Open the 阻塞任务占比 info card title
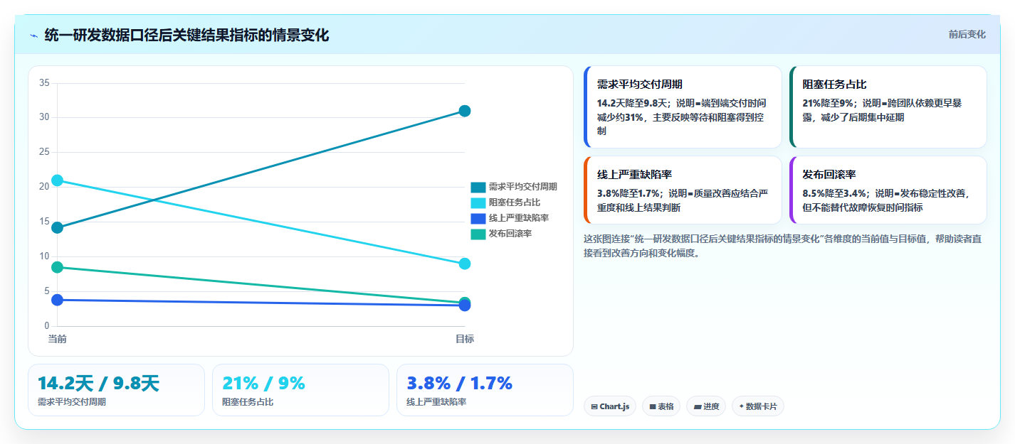Viewport: 1015px width, 444px height. pos(835,84)
